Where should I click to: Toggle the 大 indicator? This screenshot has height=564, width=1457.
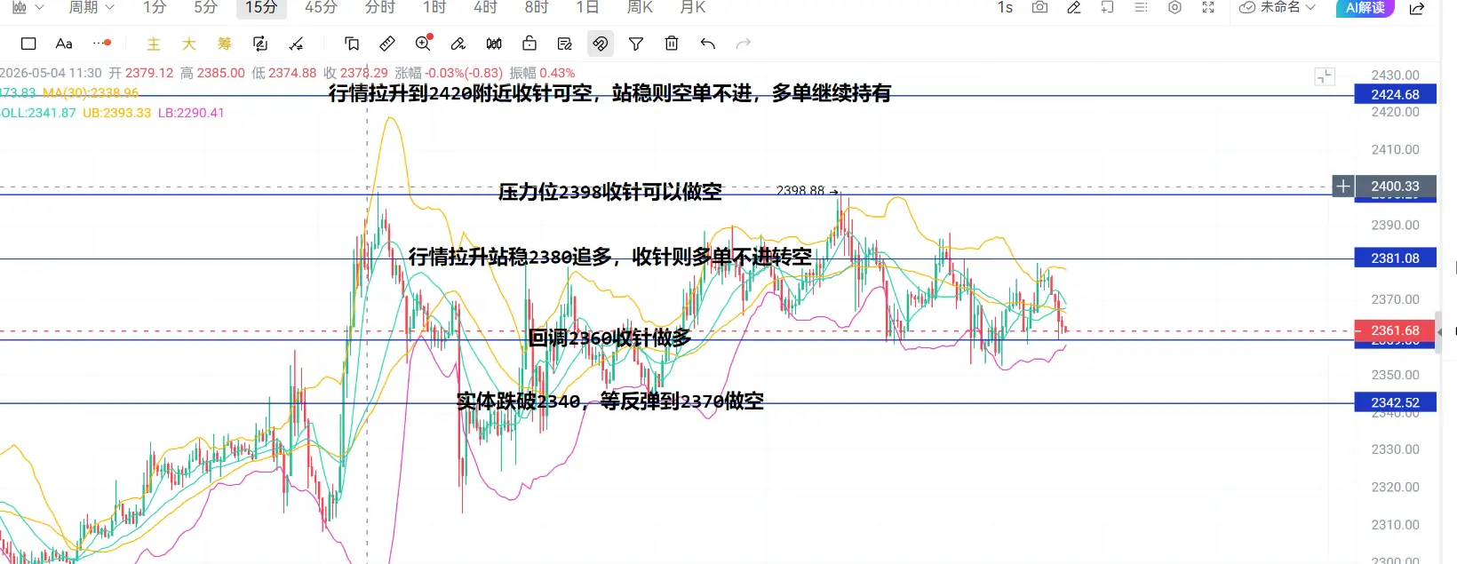(x=189, y=44)
